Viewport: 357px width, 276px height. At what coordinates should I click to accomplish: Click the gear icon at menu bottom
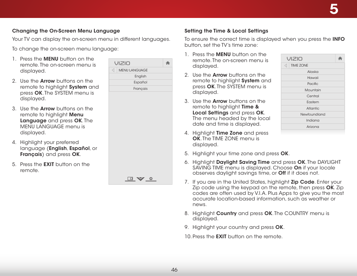coord(151,179)
